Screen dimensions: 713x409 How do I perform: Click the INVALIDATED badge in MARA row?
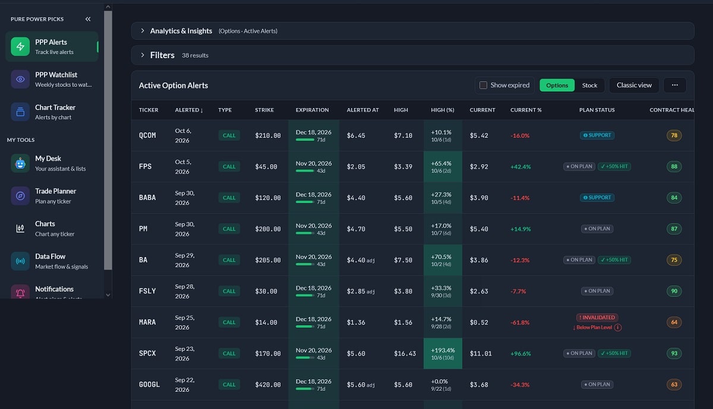pyautogui.click(x=597, y=318)
